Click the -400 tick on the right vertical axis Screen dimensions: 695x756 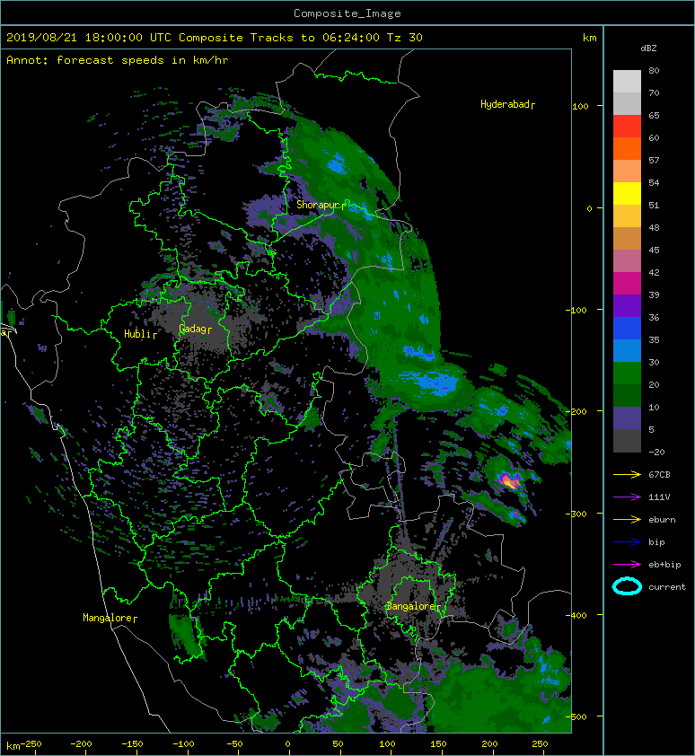576,615
